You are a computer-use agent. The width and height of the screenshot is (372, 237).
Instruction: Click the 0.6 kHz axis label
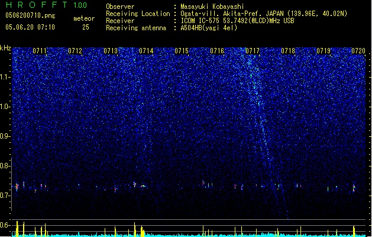5,225
